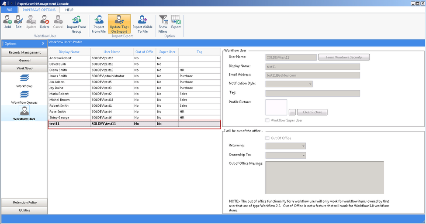Sort by Display Name column
The image size is (426, 224).
tap(69, 52)
